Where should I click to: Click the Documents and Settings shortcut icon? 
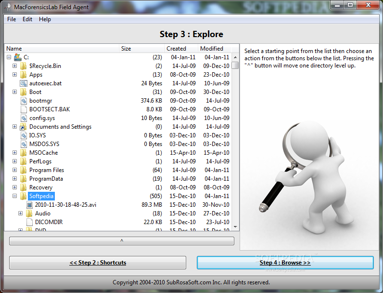[x=23, y=127]
